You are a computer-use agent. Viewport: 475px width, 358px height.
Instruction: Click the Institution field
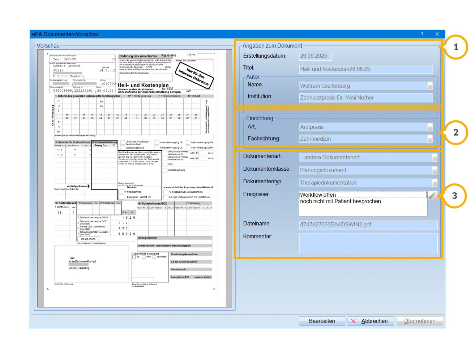[x=366, y=98]
